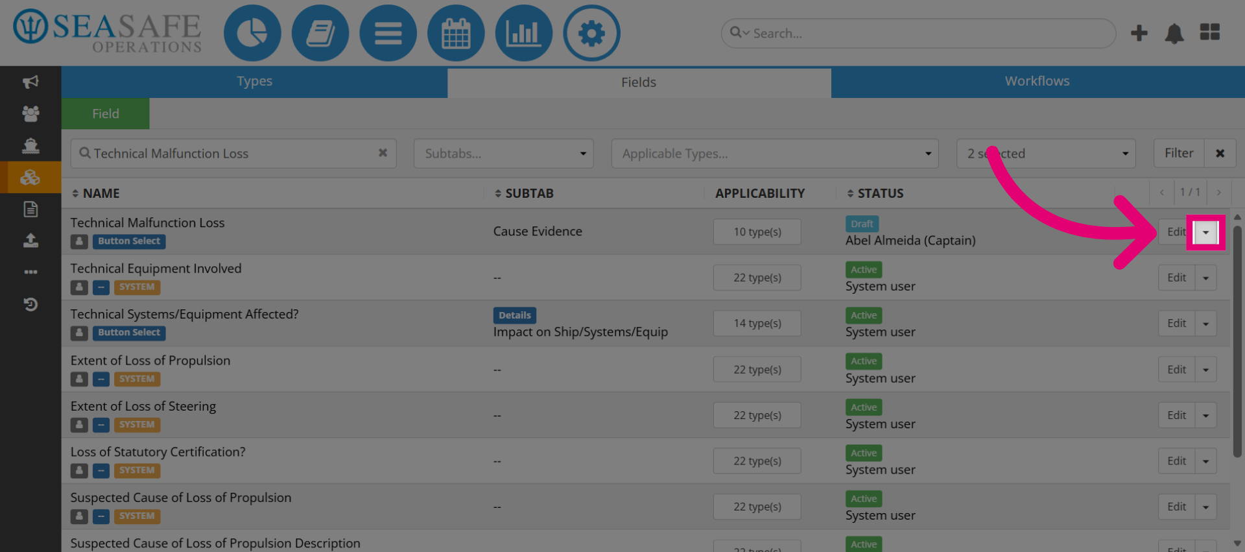Click the Filter button
This screenshot has height=552, width=1245.
pyautogui.click(x=1179, y=154)
